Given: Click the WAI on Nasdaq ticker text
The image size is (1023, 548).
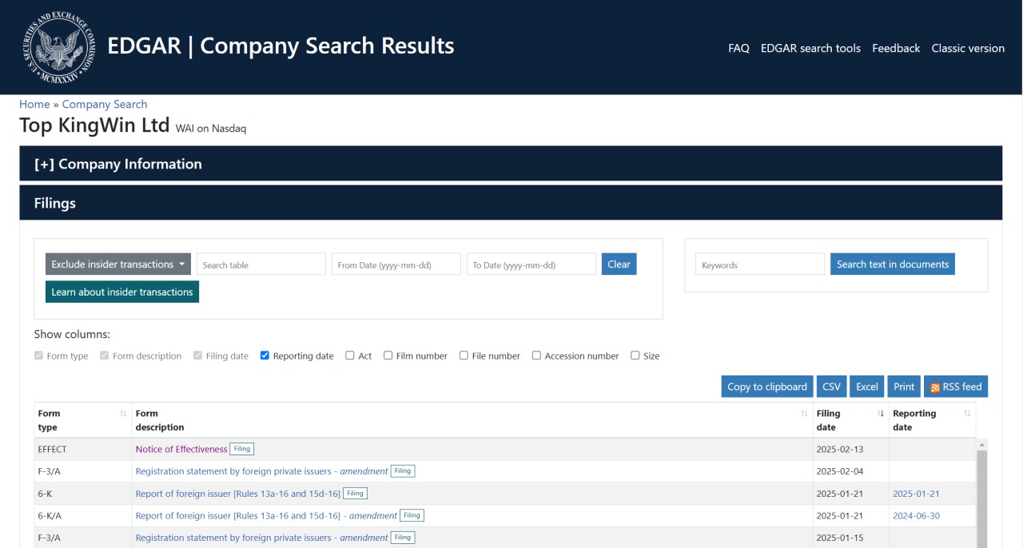Looking at the screenshot, I should coord(211,128).
